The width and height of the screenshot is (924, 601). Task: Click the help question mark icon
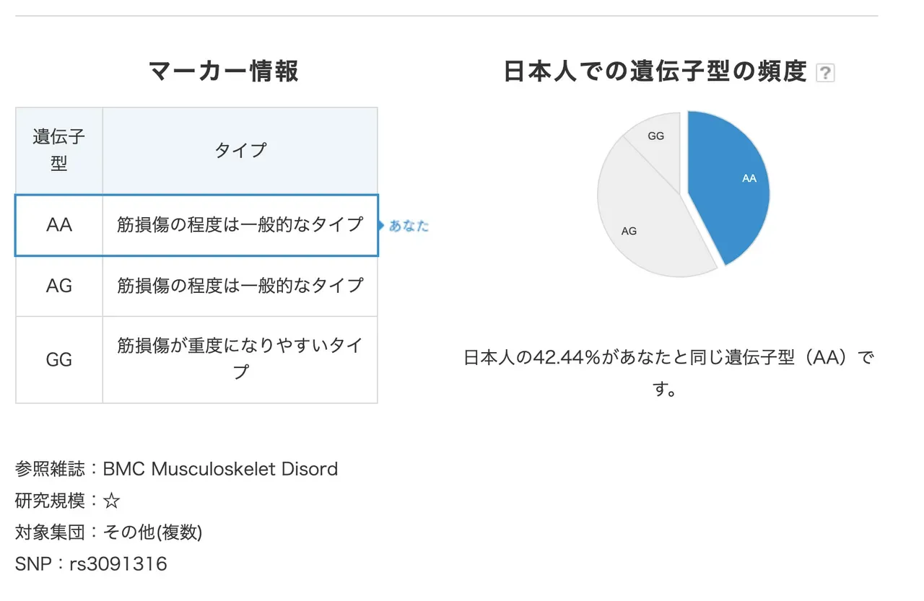(x=825, y=73)
